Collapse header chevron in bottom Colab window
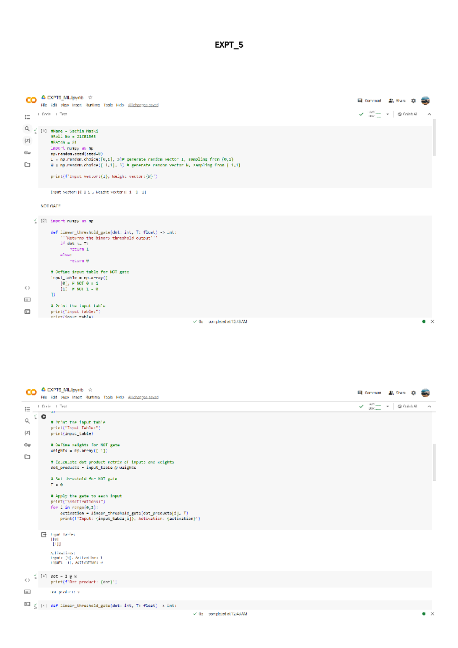Screen dimensions: 458x648 429,407
